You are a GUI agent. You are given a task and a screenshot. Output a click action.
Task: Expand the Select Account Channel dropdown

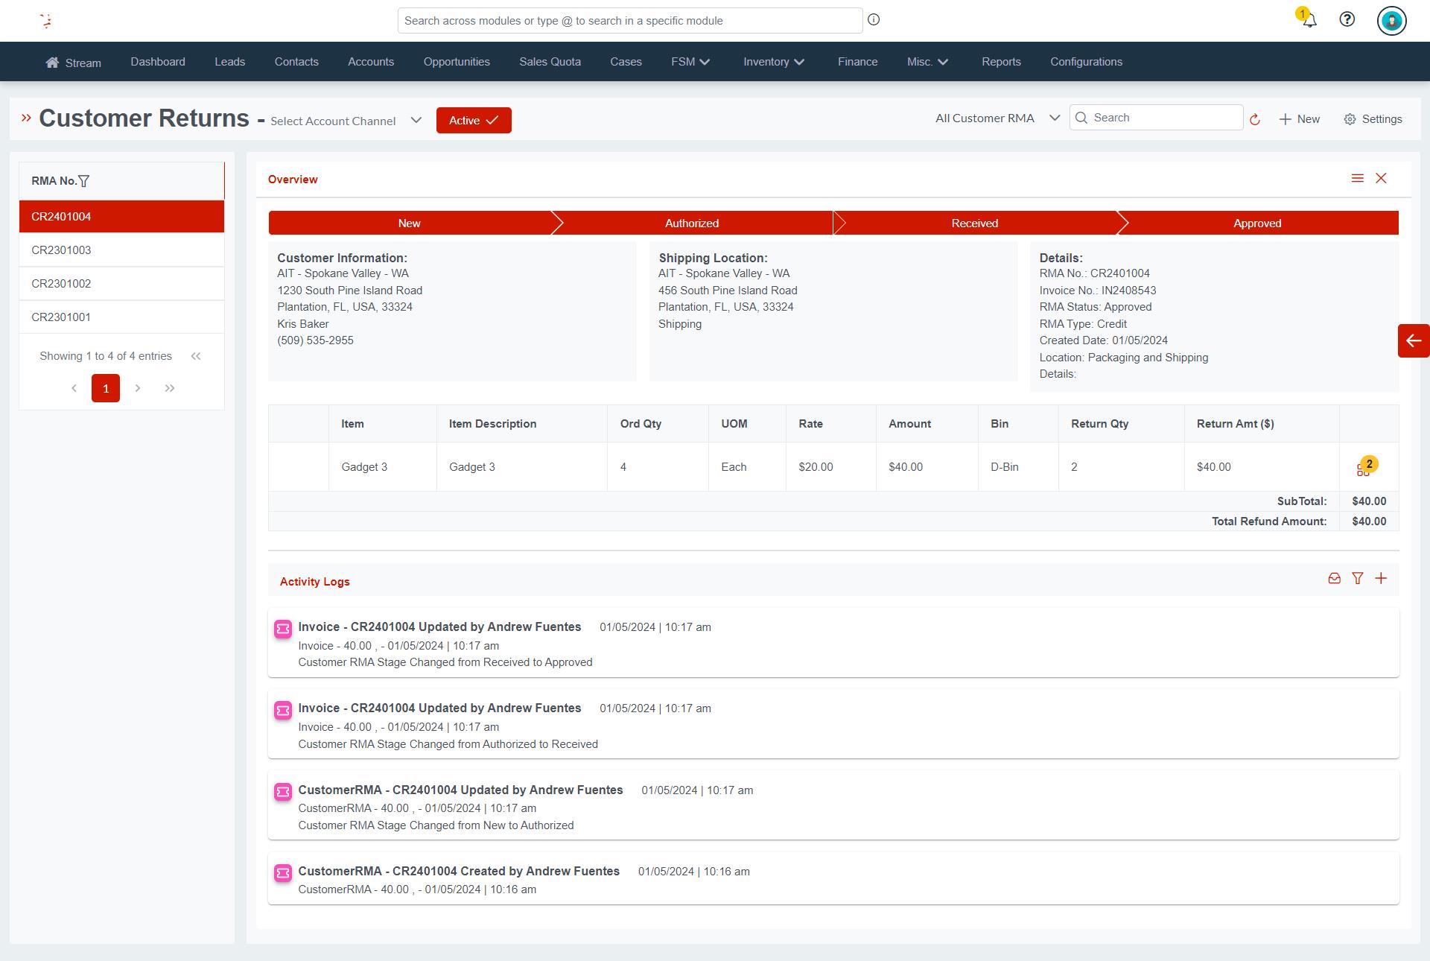point(416,120)
